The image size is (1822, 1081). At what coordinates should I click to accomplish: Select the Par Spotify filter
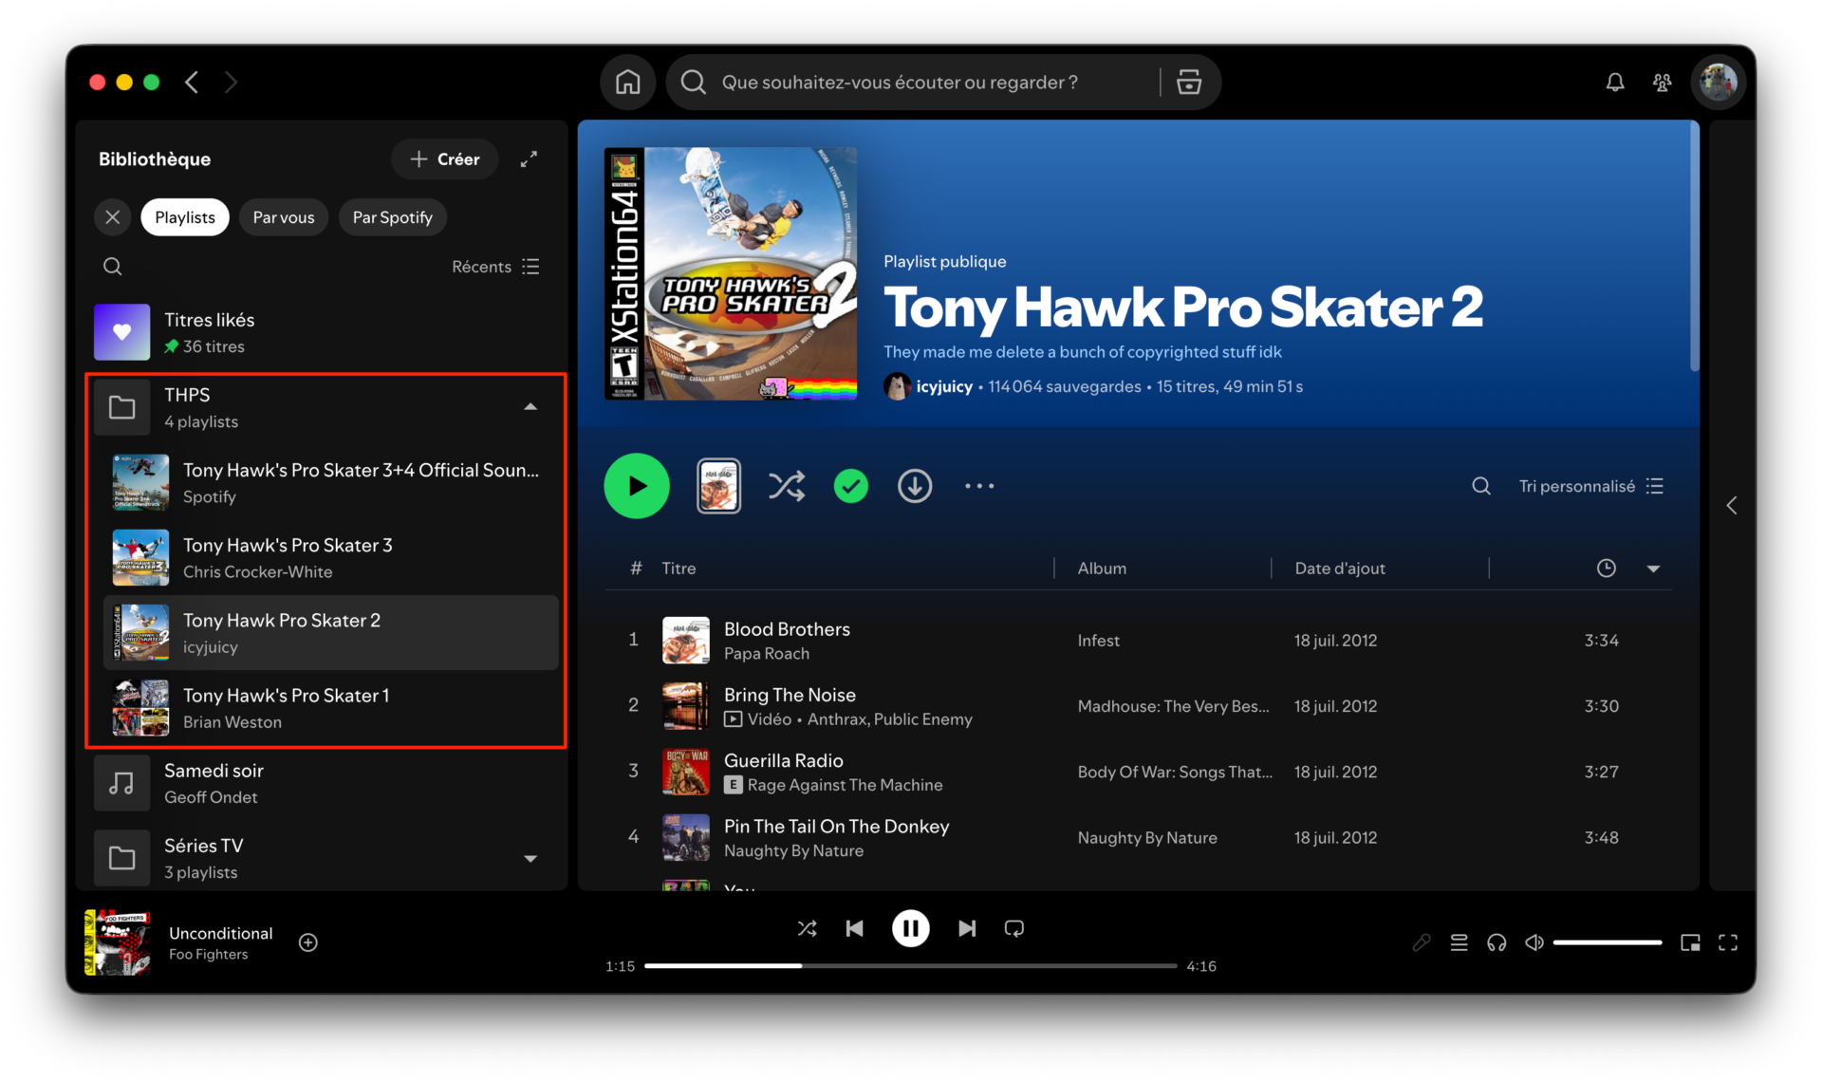393,217
